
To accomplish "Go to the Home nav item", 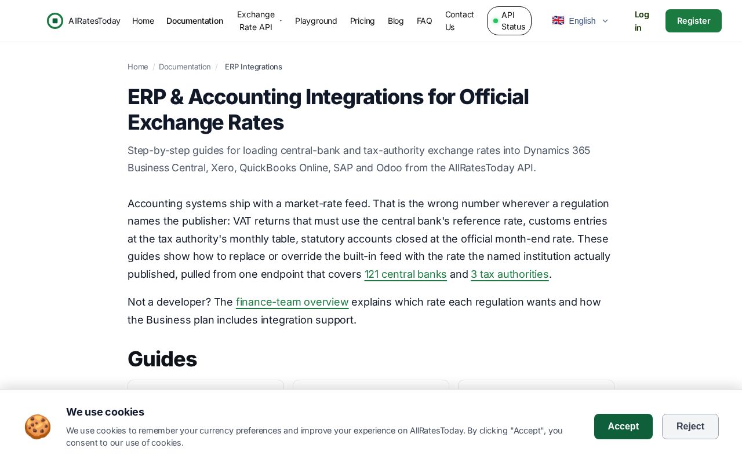I will click(143, 21).
